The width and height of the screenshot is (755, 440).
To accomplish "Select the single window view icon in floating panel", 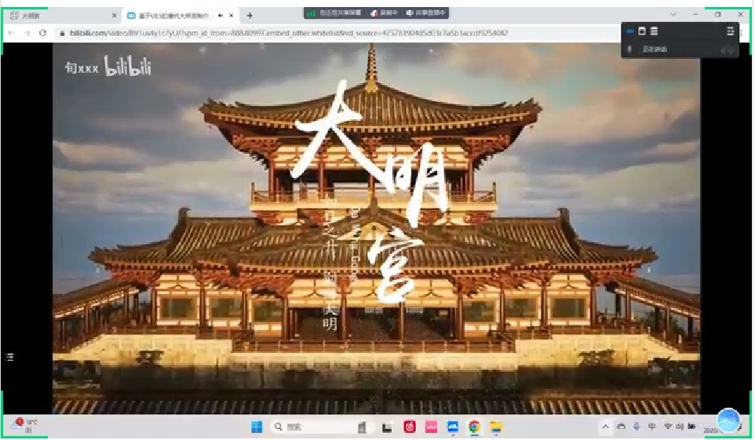I will point(641,31).
